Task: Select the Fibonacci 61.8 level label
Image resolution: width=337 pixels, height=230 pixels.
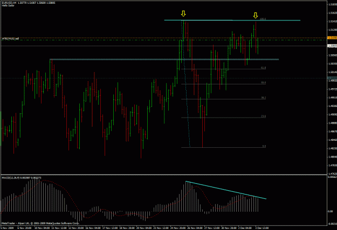Action: click(x=263, y=68)
